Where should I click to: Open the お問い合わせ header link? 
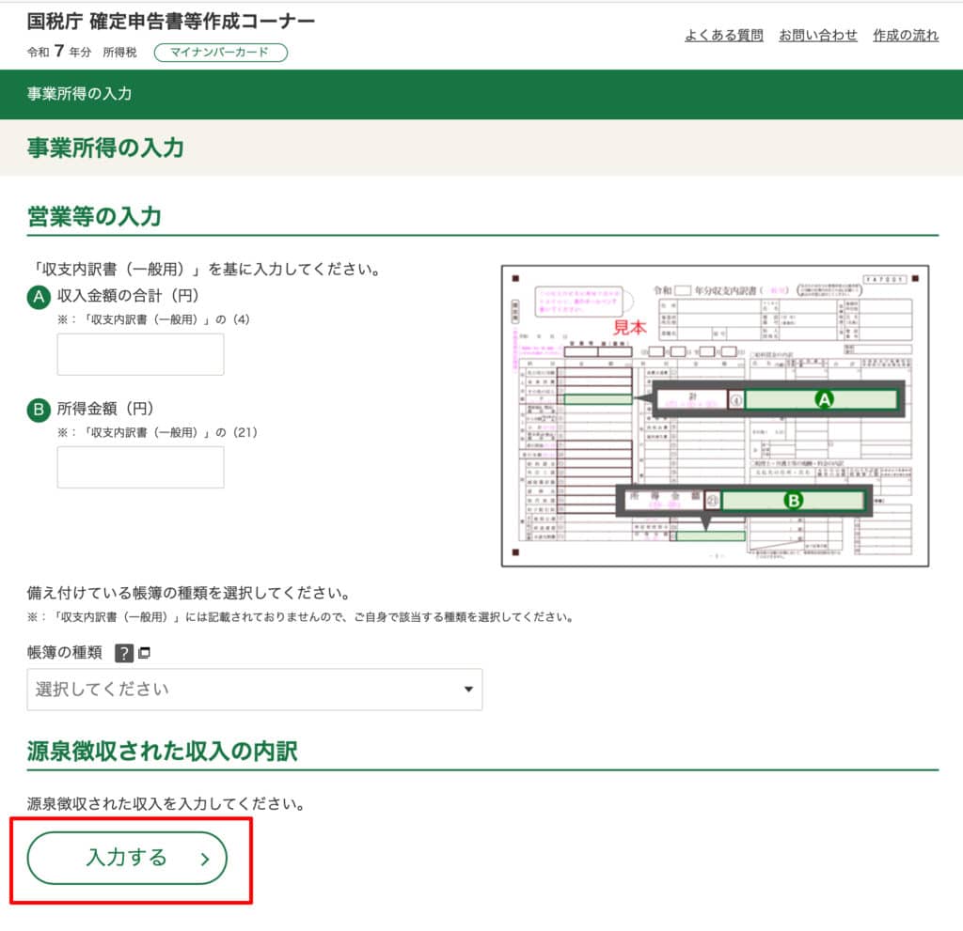(817, 36)
